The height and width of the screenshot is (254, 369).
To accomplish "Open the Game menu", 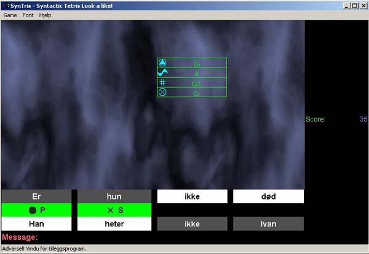I will point(10,15).
